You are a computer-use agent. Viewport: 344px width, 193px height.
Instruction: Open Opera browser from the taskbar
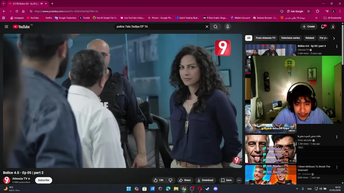[x=200, y=189]
